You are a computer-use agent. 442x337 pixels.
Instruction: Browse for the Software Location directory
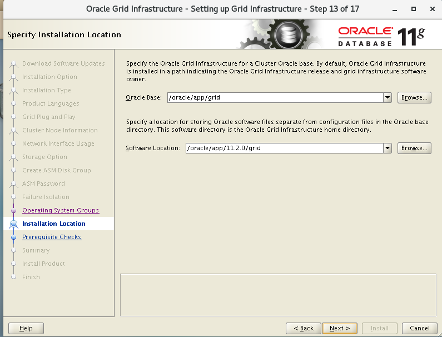point(414,148)
